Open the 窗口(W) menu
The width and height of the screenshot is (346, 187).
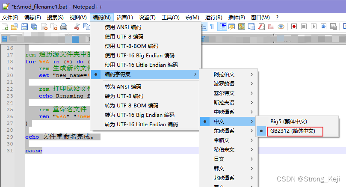(x=260, y=18)
